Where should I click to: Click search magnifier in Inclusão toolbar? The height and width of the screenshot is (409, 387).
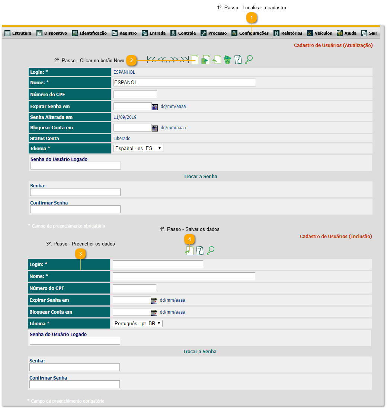(x=211, y=251)
